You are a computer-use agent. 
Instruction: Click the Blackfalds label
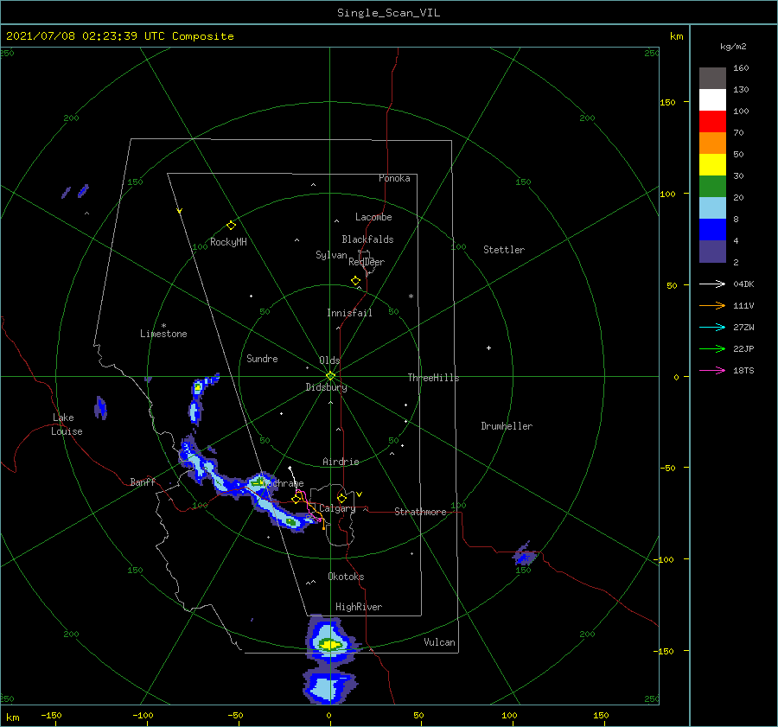(x=367, y=239)
